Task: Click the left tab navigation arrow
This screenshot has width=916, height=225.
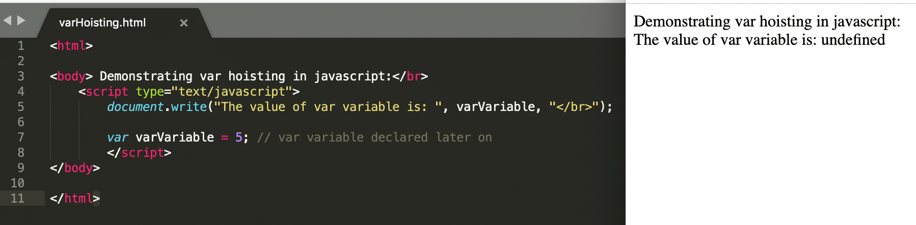Action: click(x=7, y=20)
